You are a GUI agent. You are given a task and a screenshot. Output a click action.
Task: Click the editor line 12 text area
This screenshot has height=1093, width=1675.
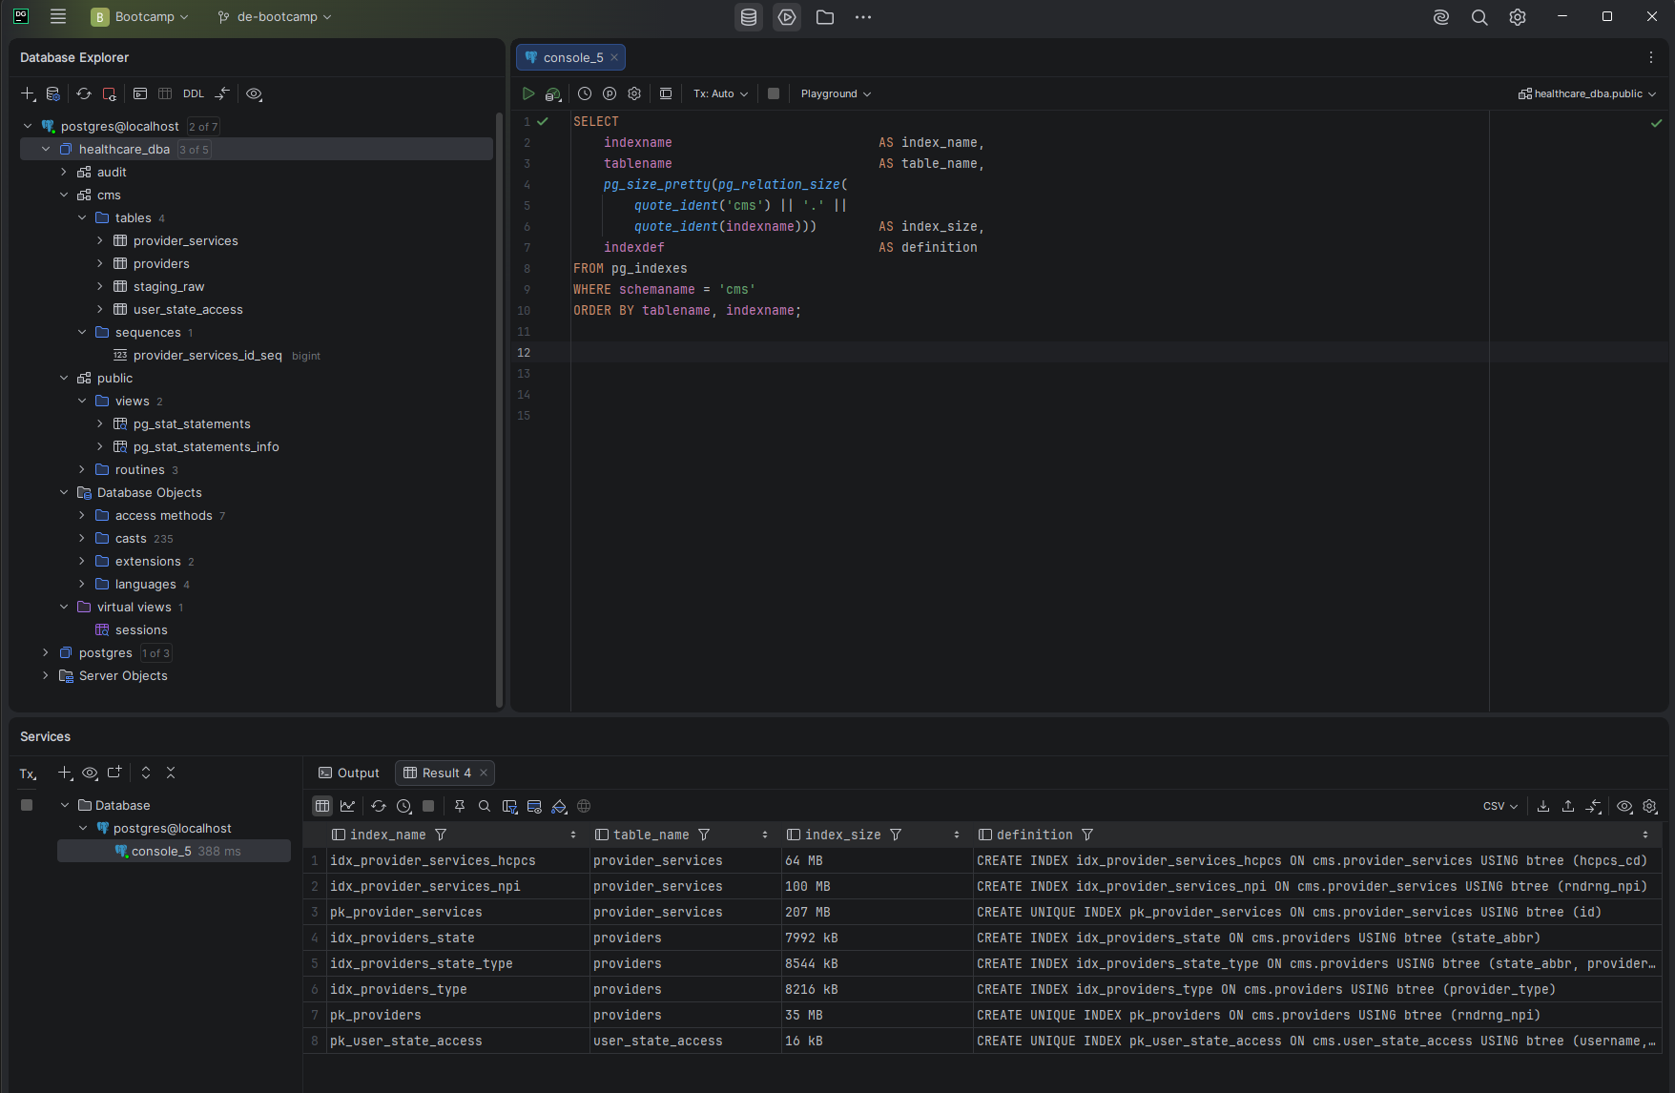point(1029,352)
